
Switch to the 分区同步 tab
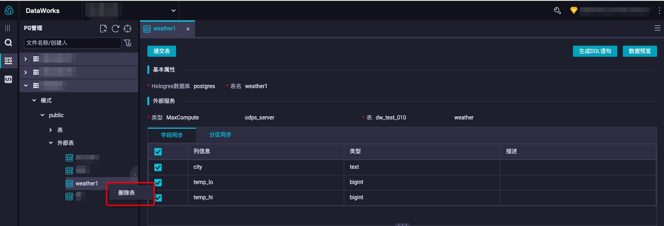click(220, 135)
